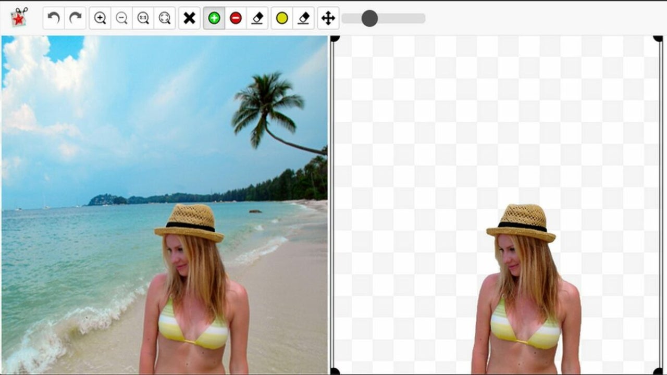This screenshot has width=667, height=375.
Task: Click the brush size slider handle
Action: coord(369,18)
